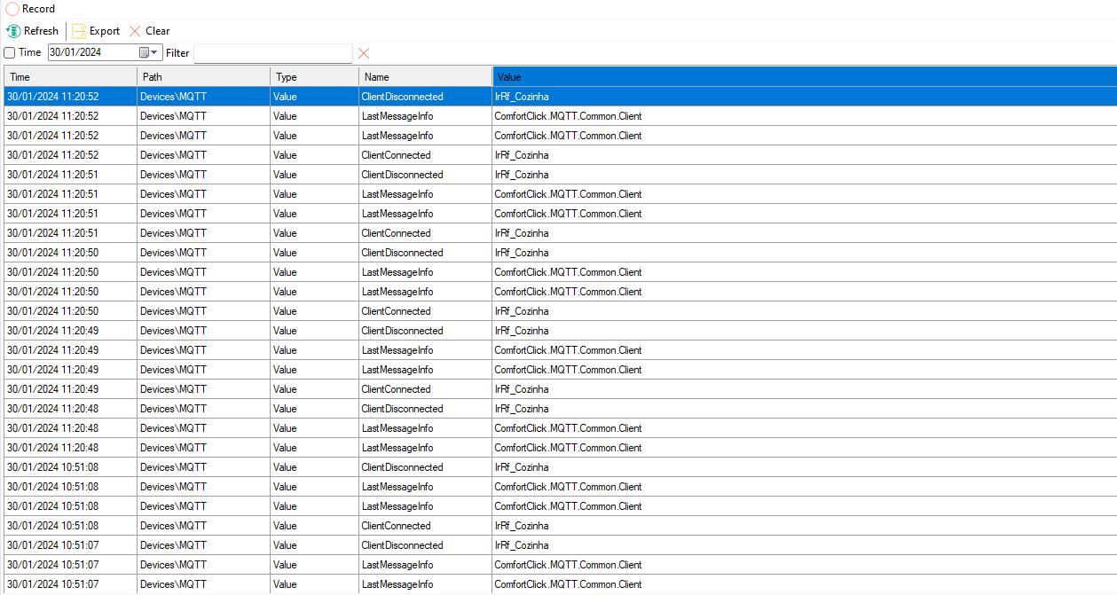
Task: Click the highlighted Value column header
Action: 804,77
